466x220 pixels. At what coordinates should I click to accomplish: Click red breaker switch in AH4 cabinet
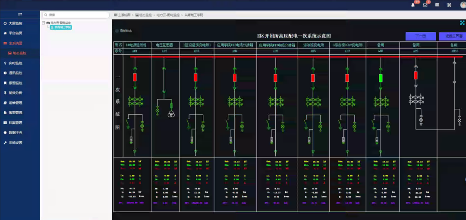click(x=235, y=78)
